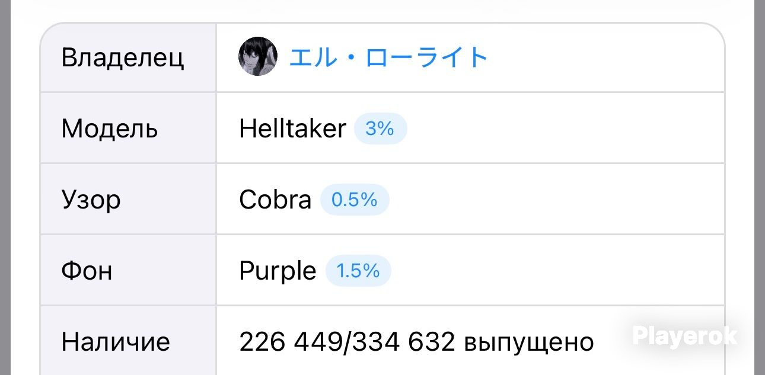Click the Модель row label
Screen dimensions: 765x375
[110, 129]
